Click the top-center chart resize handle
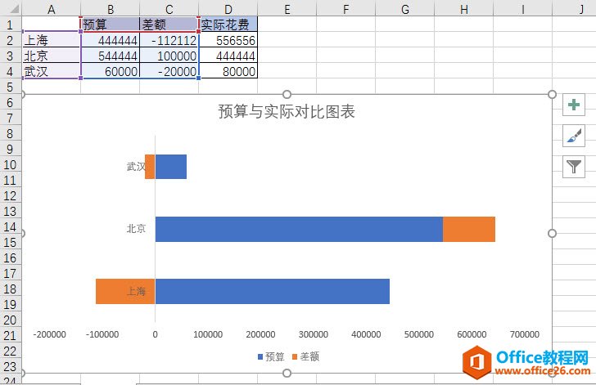This screenshot has height=385, width=596. click(x=287, y=94)
